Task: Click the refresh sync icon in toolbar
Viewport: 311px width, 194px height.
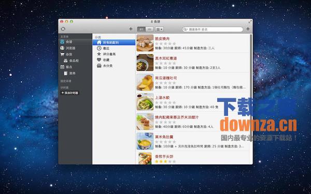Action: 63,29
